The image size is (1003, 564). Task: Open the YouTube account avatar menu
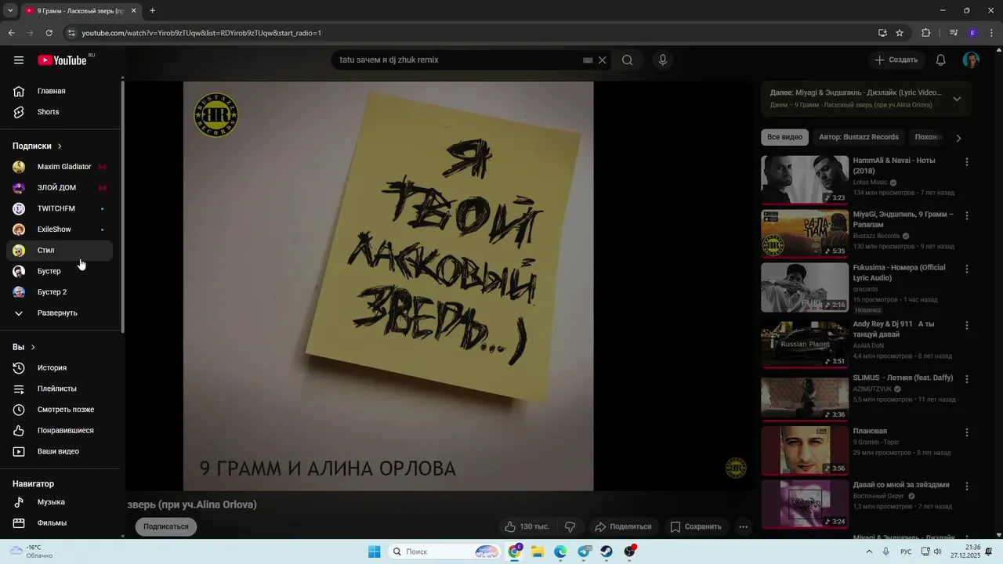971,60
